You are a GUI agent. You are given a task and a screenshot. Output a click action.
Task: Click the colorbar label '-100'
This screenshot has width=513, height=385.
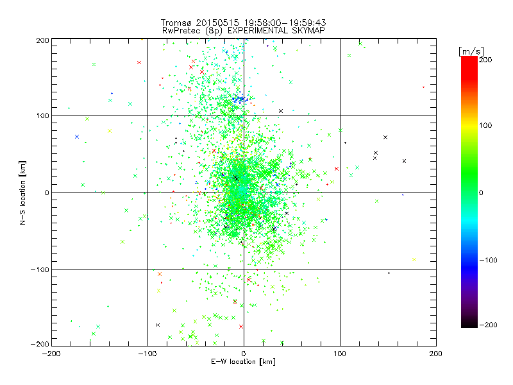point(488,261)
